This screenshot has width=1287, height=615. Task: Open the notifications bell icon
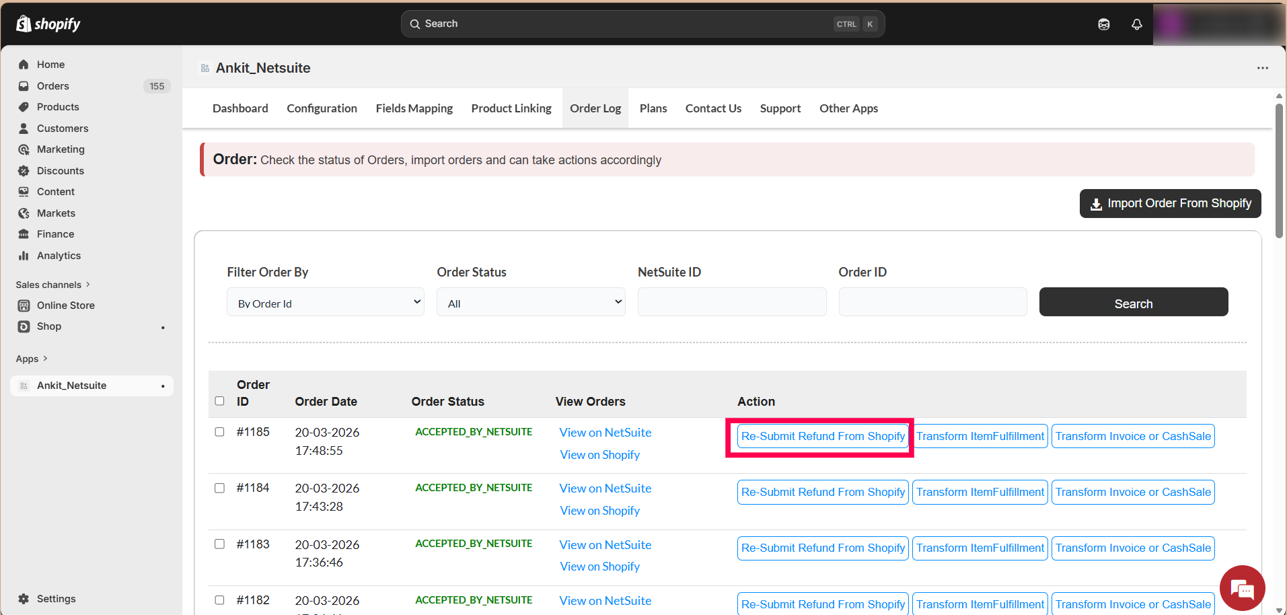click(1136, 24)
